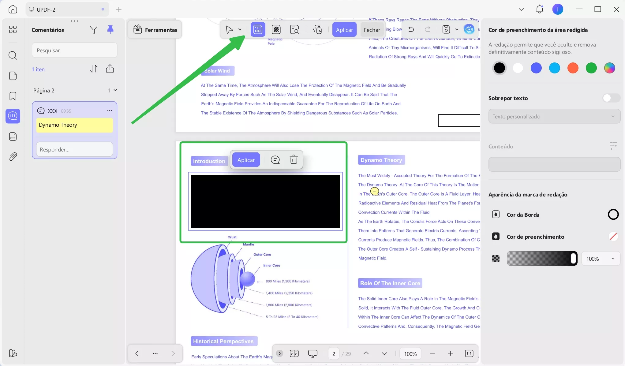Click Aplicar button above the redaction box
The width and height of the screenshot is (625, 366).
click(246, 160)
